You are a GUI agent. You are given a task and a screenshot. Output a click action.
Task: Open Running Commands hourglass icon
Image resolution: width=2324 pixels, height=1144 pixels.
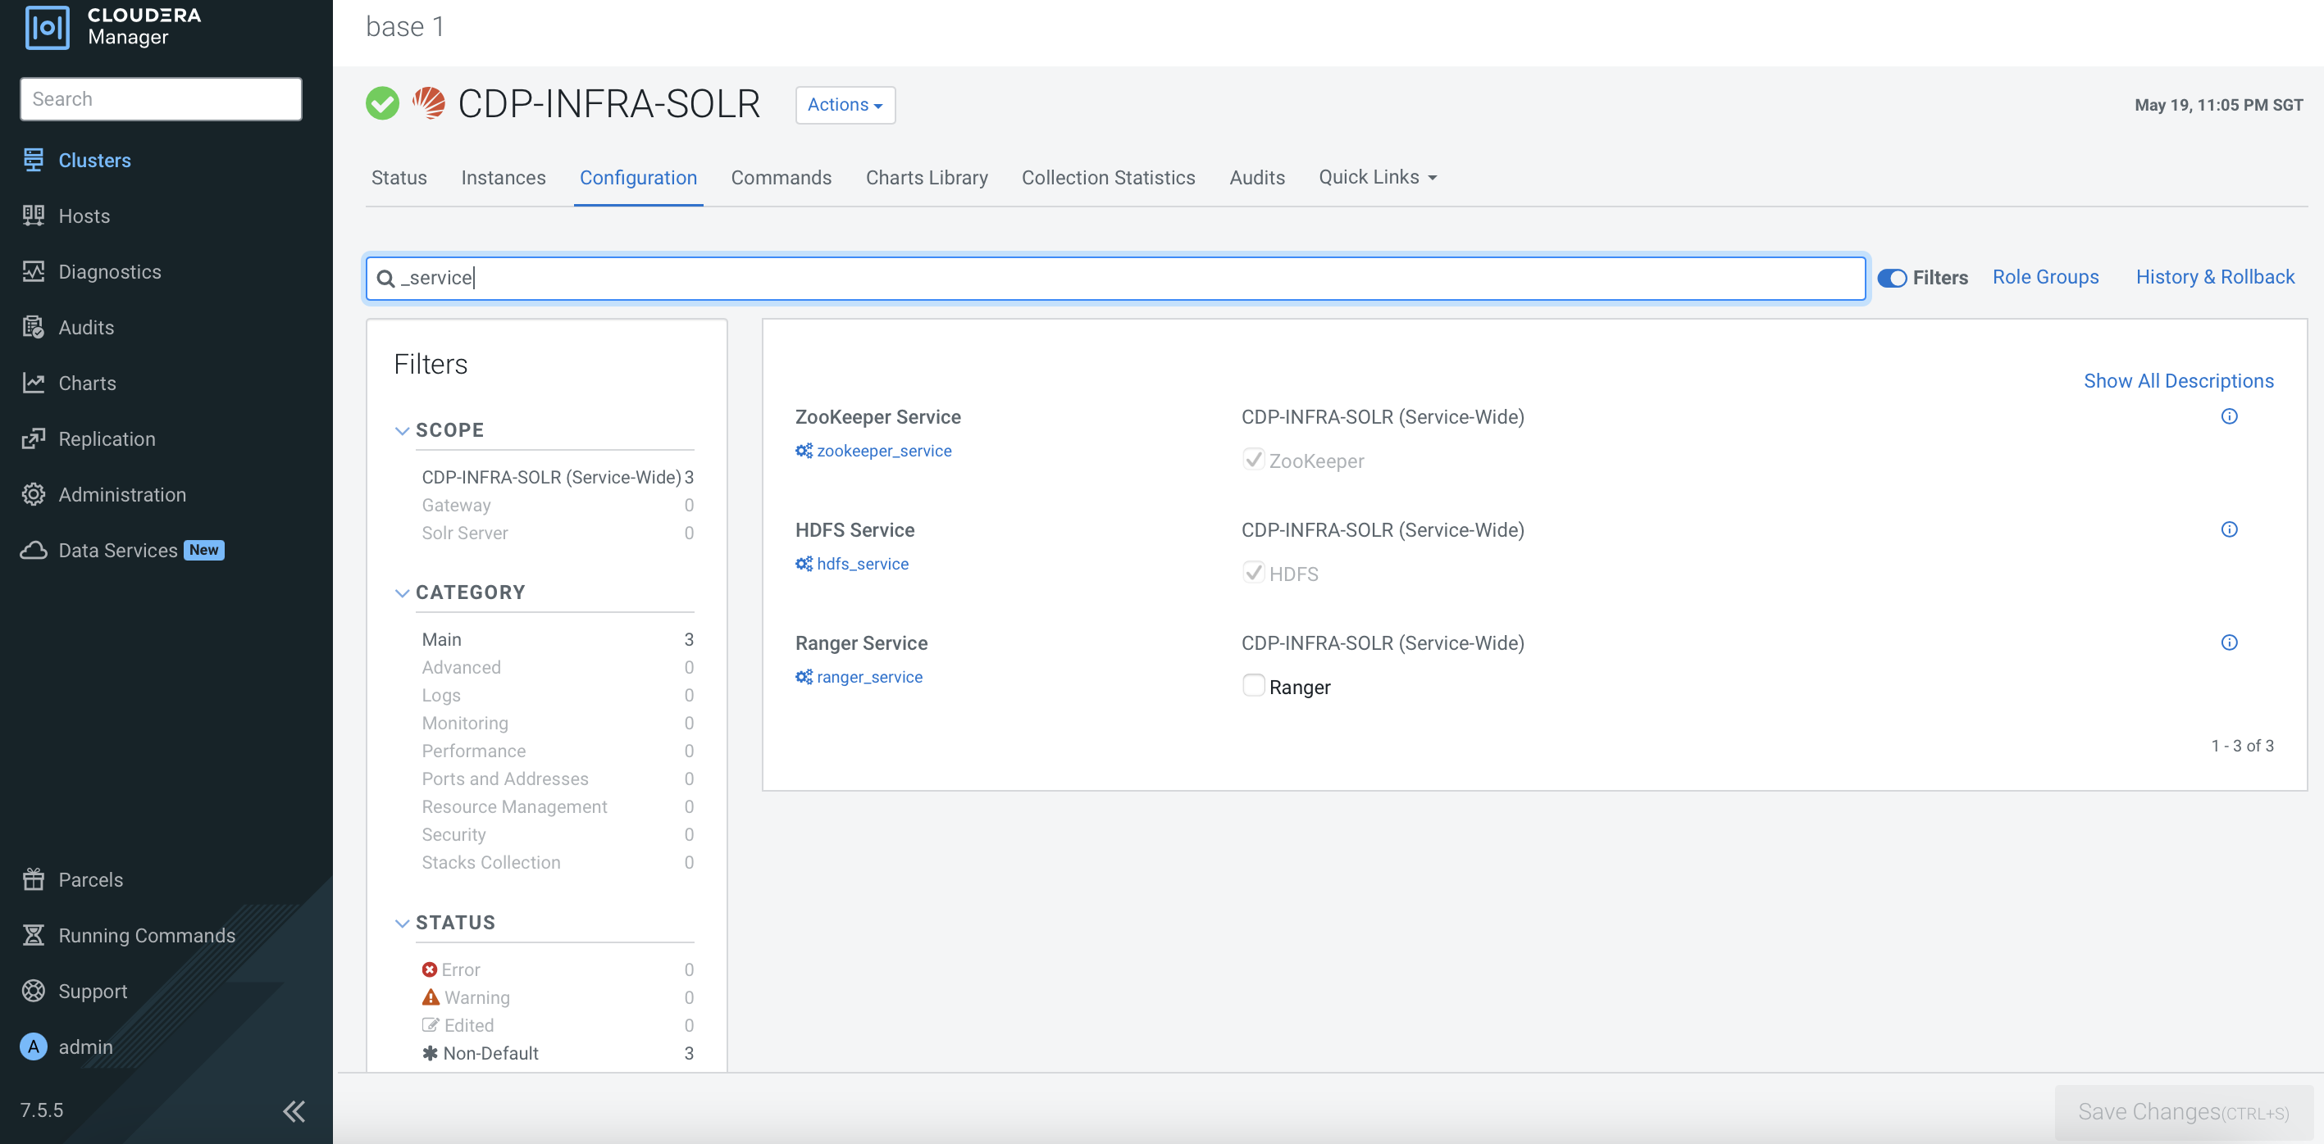click(34, 935)
